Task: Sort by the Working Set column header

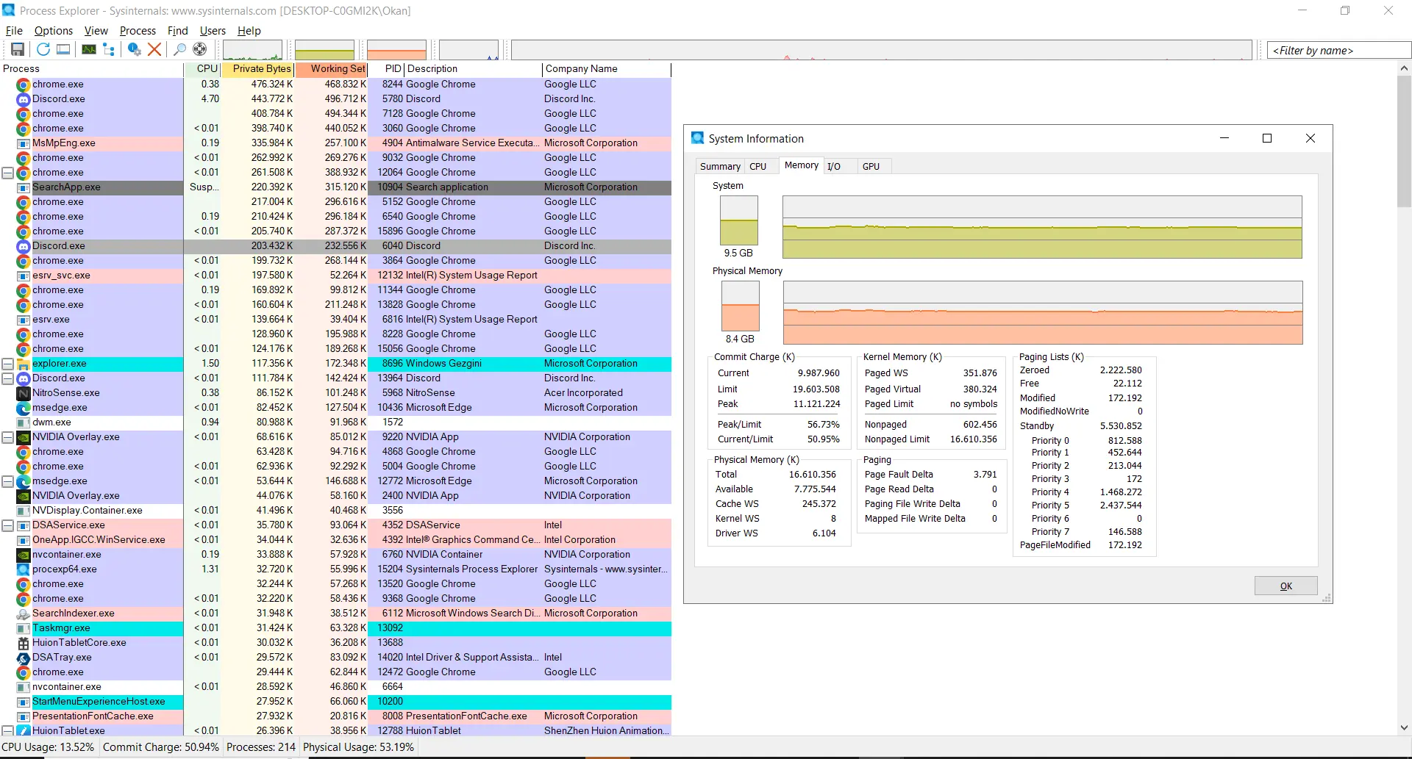Action: click(332, 69)
